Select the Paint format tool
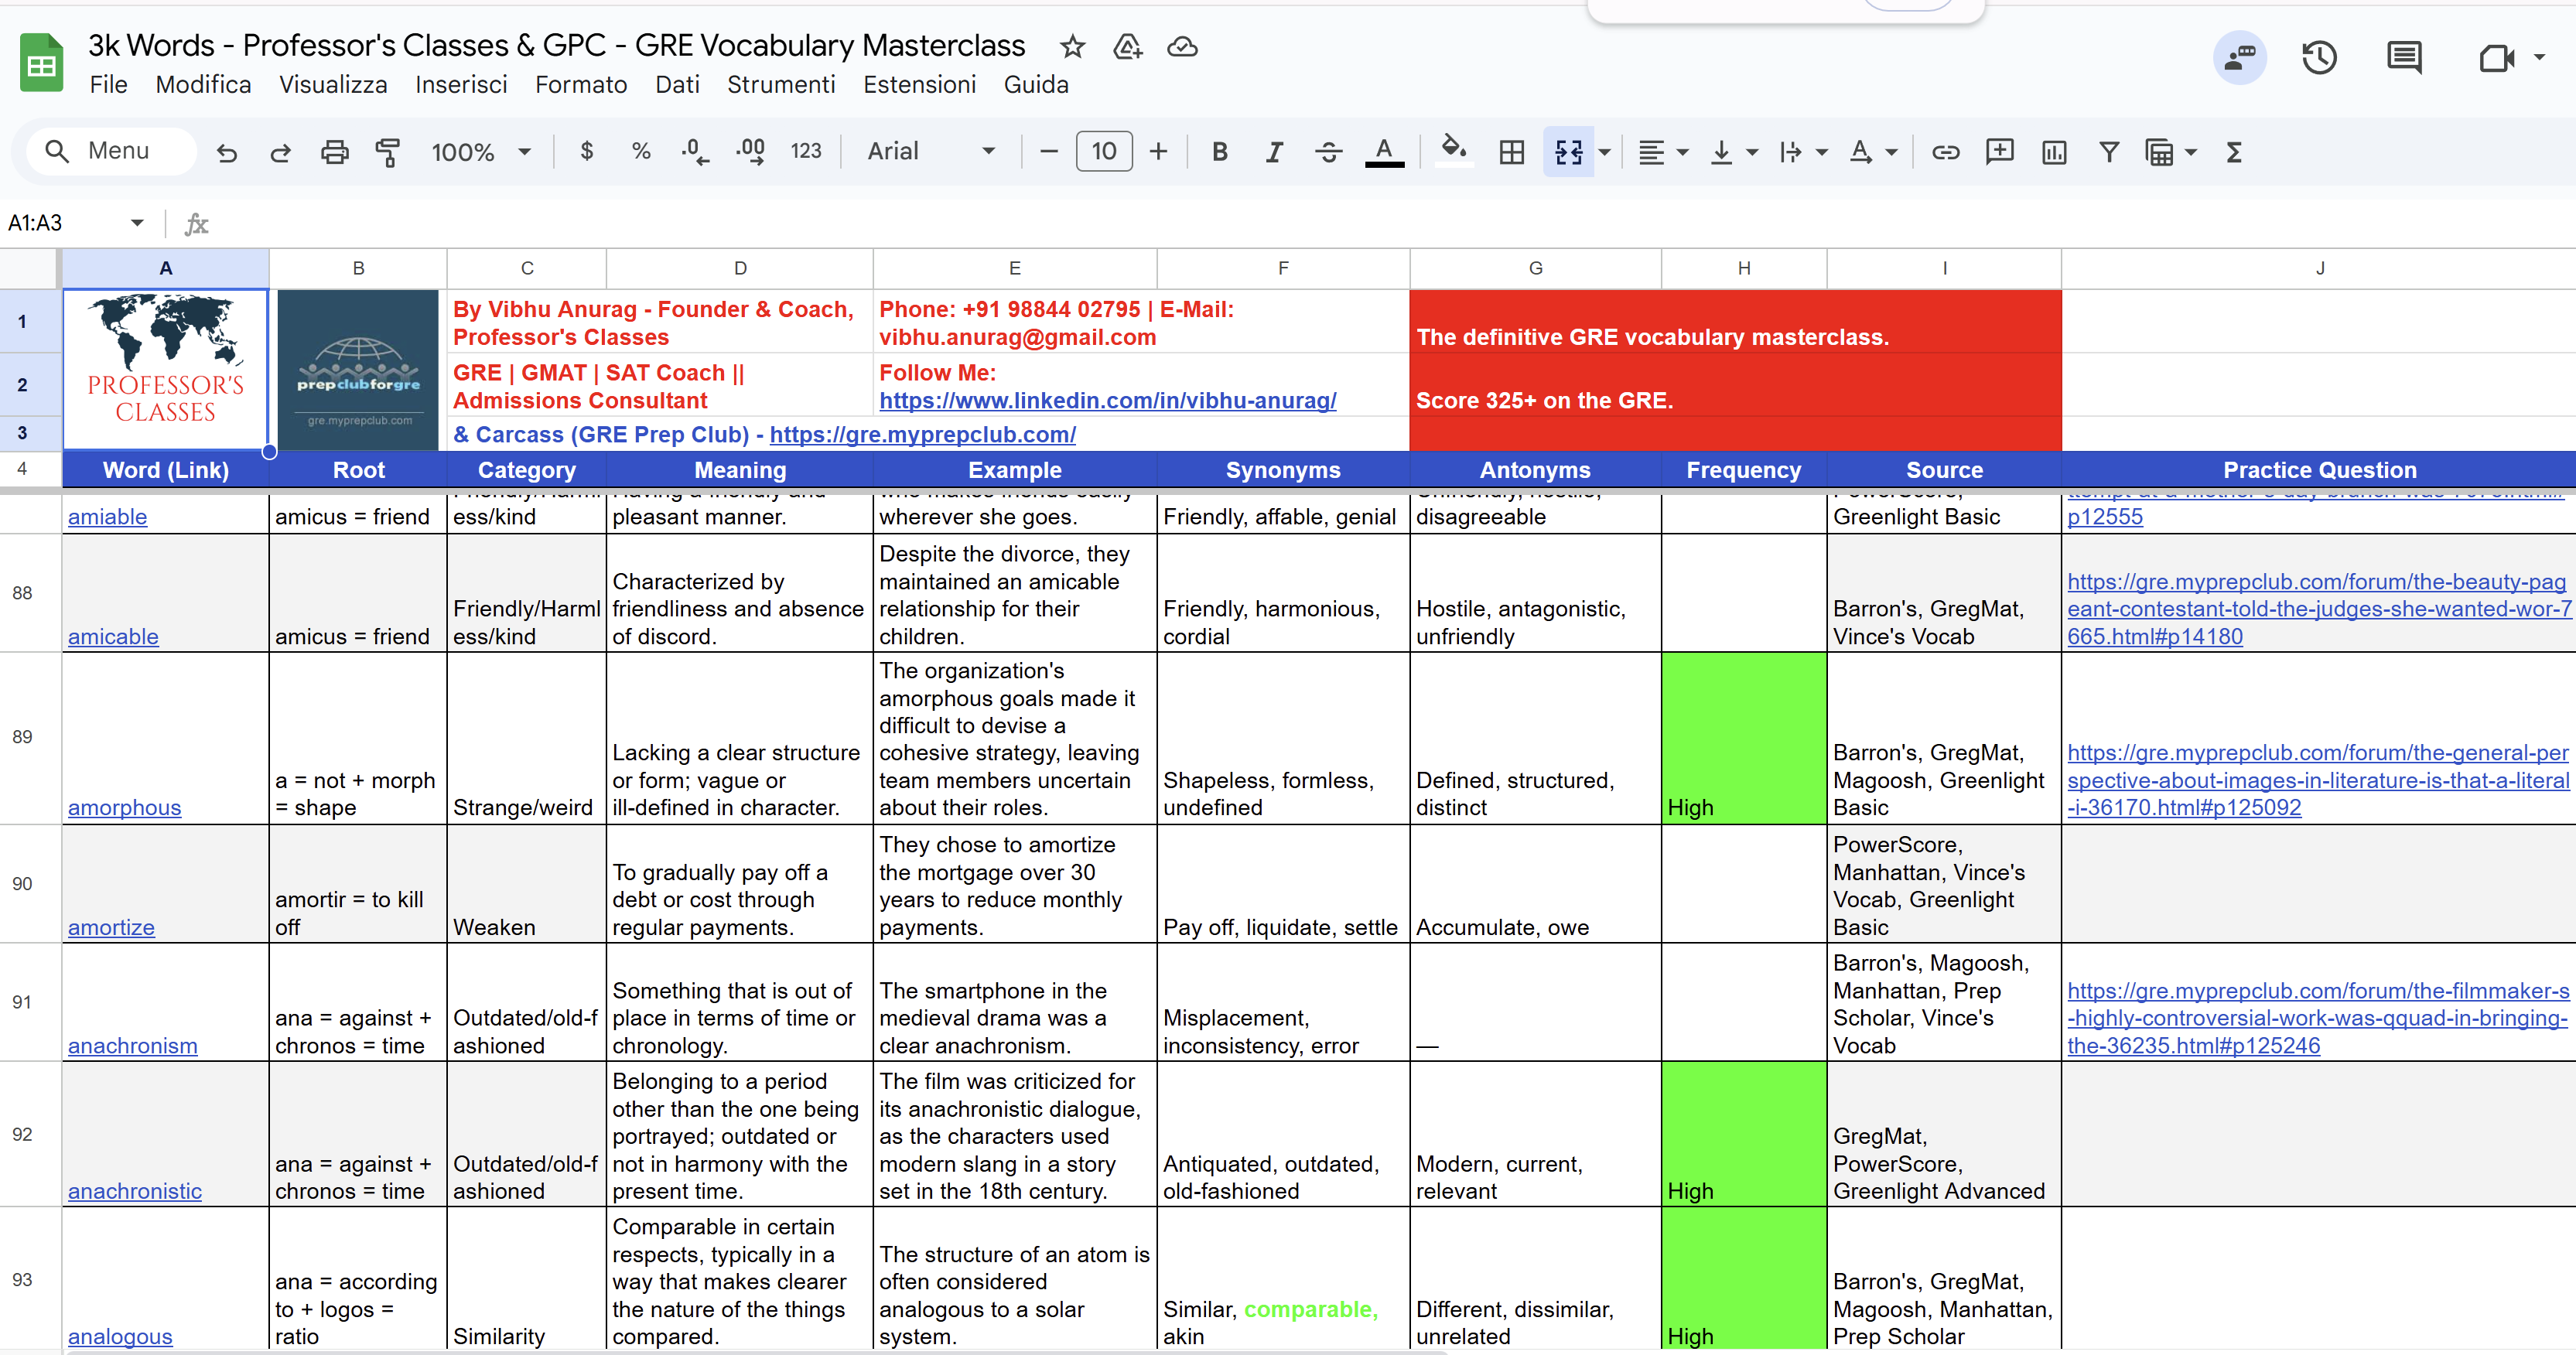 [388, 152]
